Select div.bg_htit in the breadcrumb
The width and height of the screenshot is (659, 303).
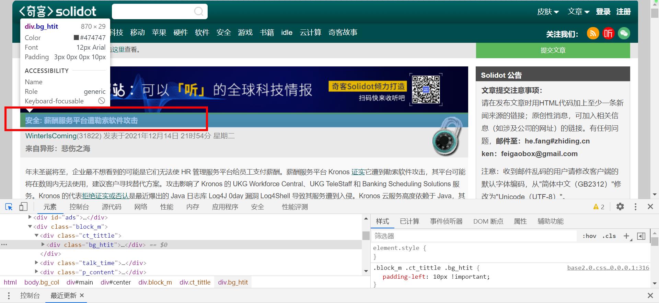233,282
